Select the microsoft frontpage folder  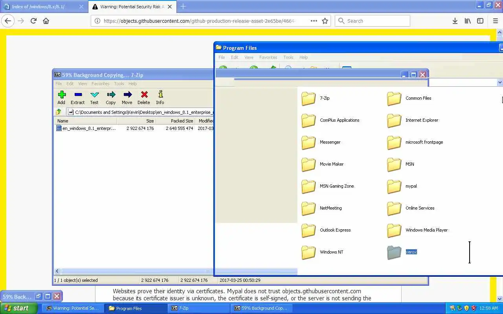coord(415,142)
